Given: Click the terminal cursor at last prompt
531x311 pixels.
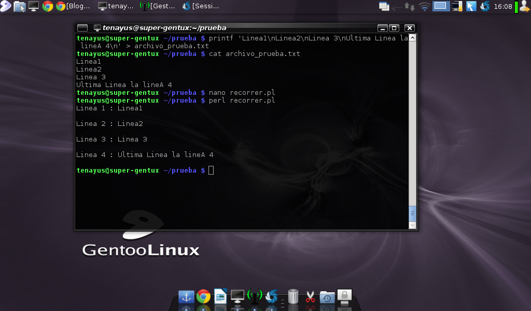Looking at the screenshot, I should point(211,170).
